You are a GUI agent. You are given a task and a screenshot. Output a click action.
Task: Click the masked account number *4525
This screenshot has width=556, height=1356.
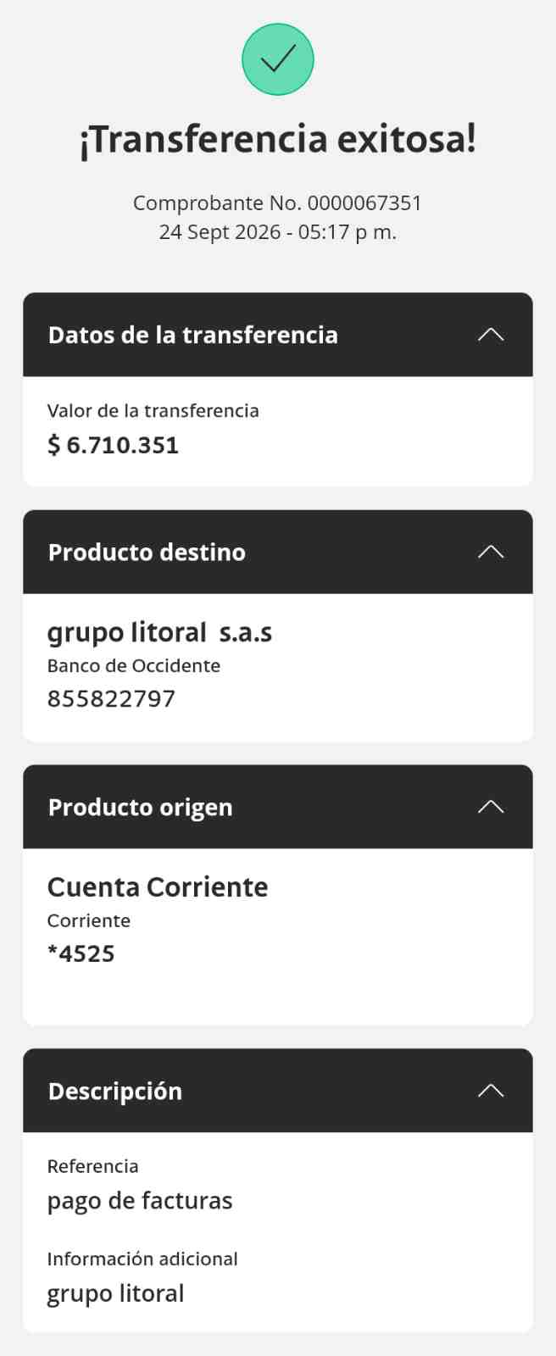[x=81, y=953]
